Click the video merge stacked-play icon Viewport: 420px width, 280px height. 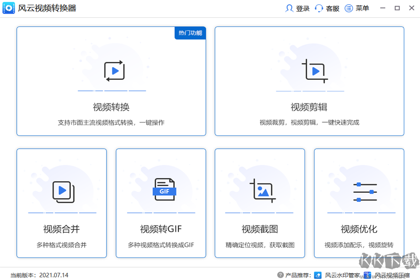point(64,192)
